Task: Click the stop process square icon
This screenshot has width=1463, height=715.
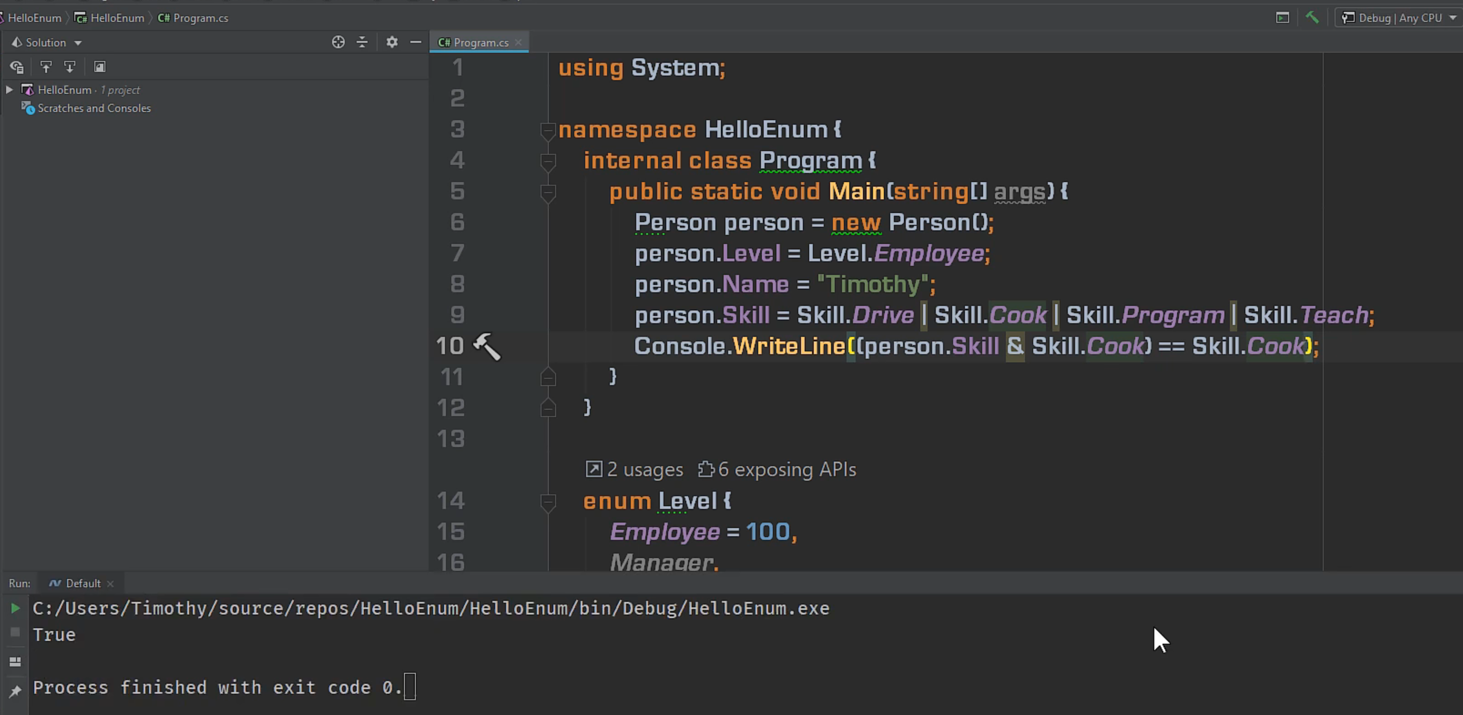Action: pyautogui.click(x=15, y=632)
